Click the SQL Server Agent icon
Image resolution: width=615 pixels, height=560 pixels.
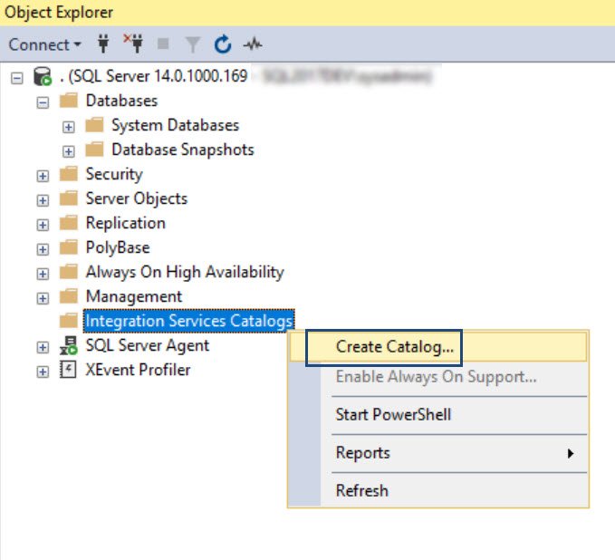69,345
